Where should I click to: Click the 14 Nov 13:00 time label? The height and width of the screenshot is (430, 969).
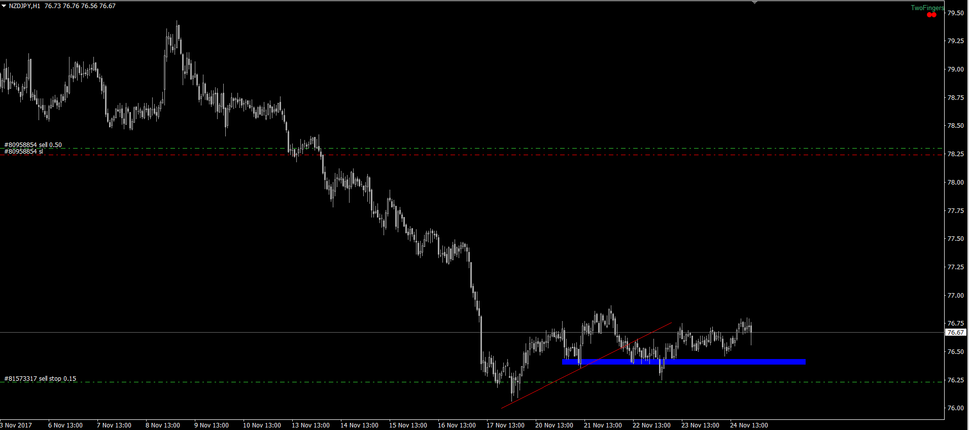(359, 425)
